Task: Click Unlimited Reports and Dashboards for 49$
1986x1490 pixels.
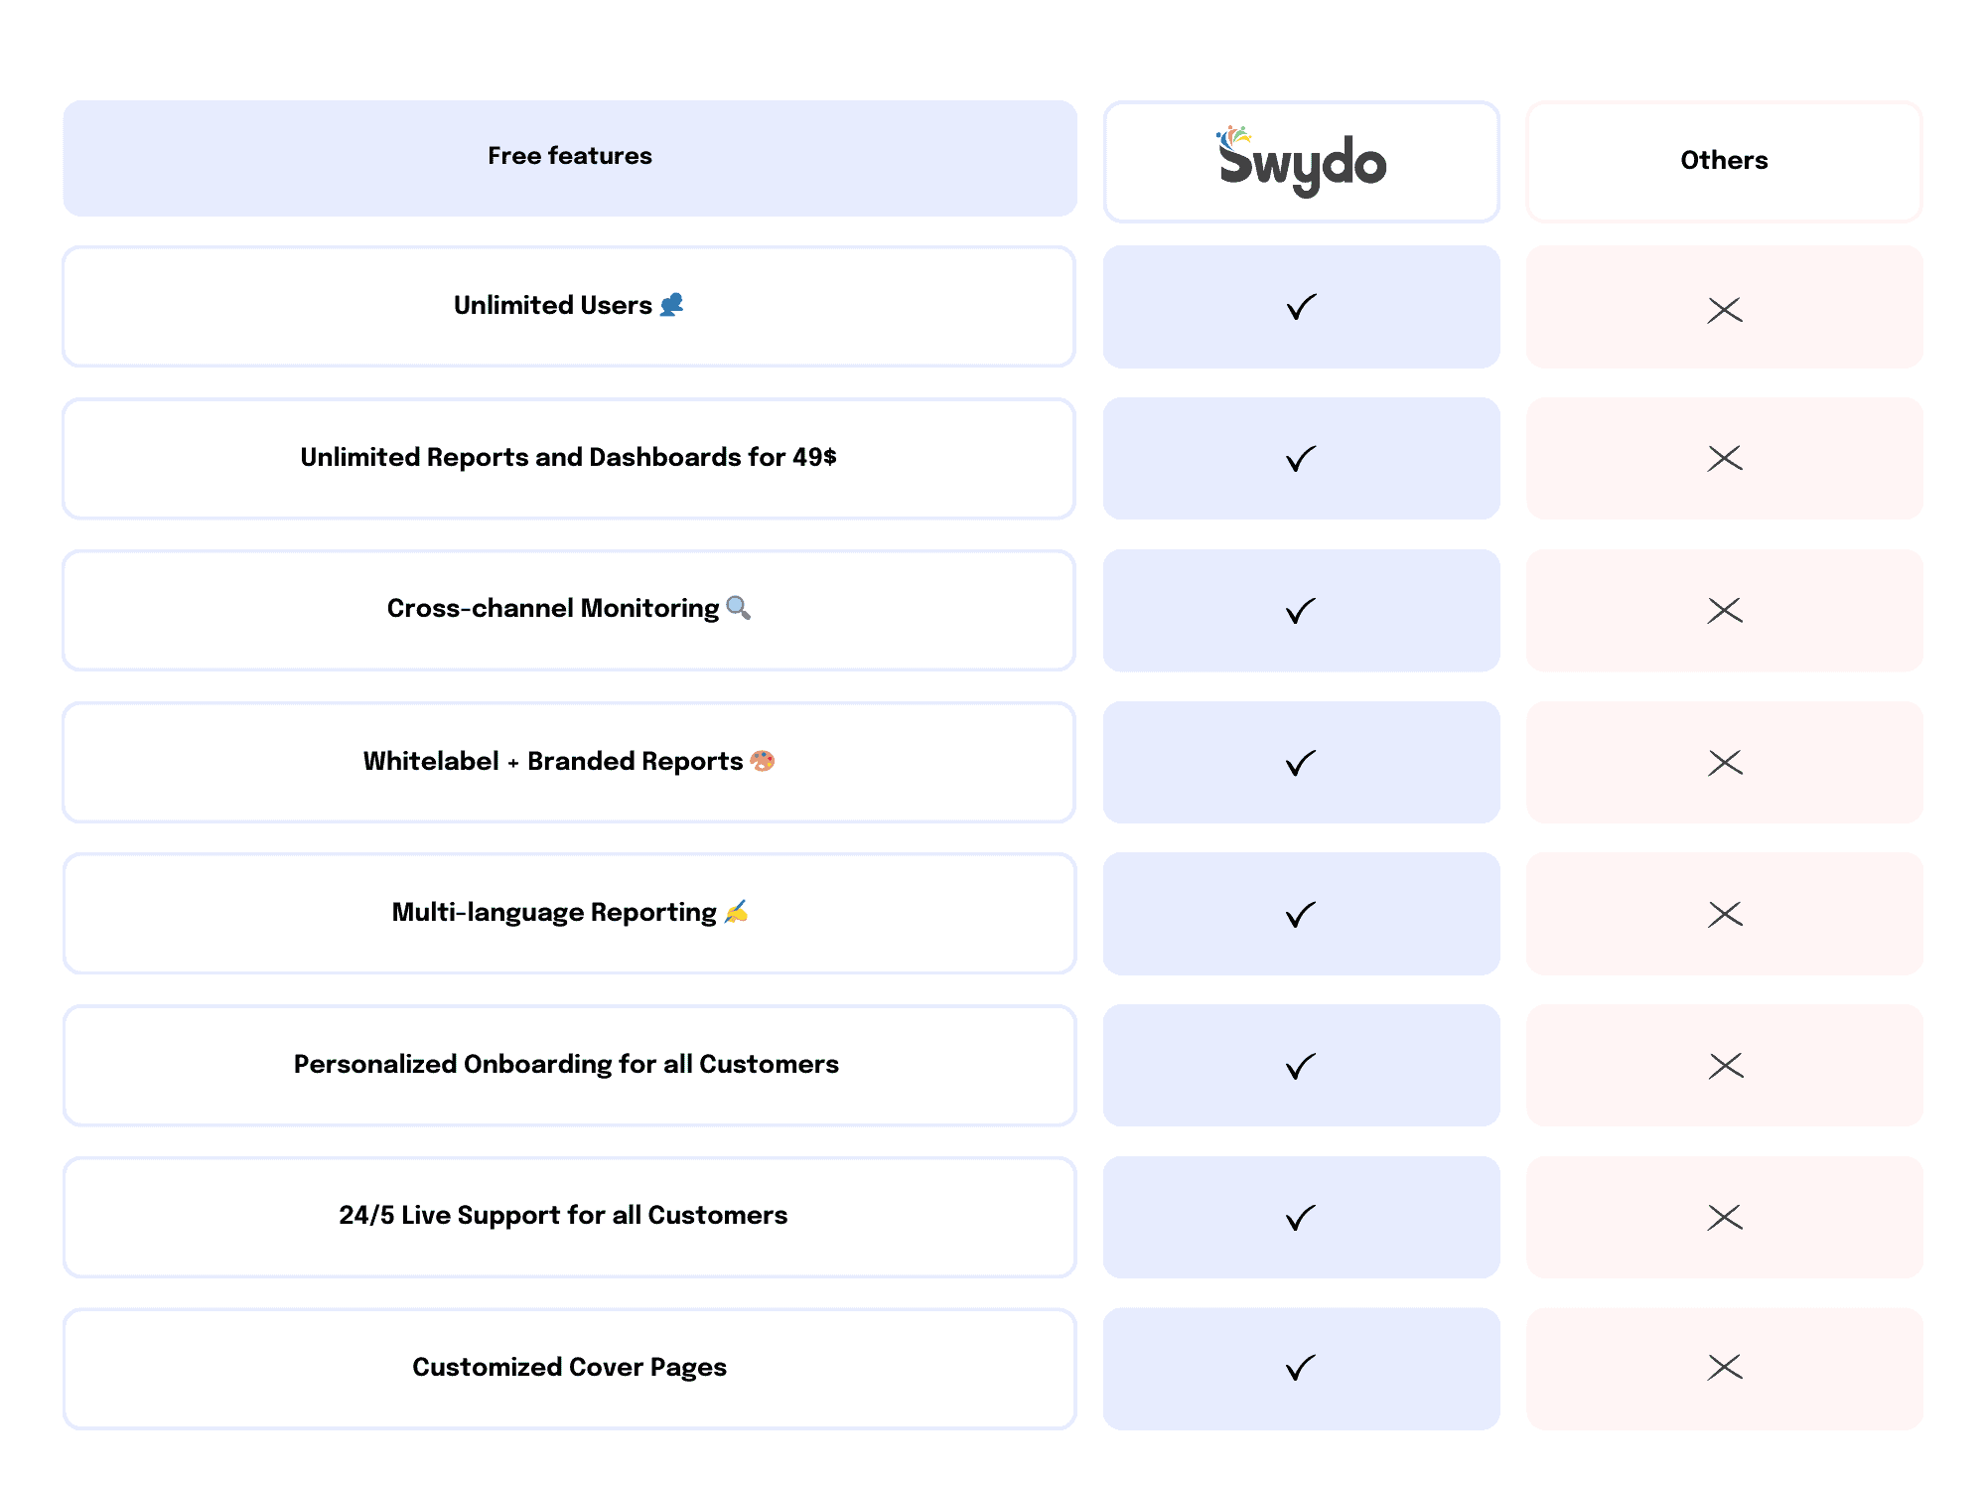Action: point(569,458)
